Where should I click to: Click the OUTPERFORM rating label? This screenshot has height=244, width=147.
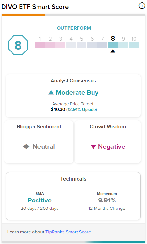(74, 28)
